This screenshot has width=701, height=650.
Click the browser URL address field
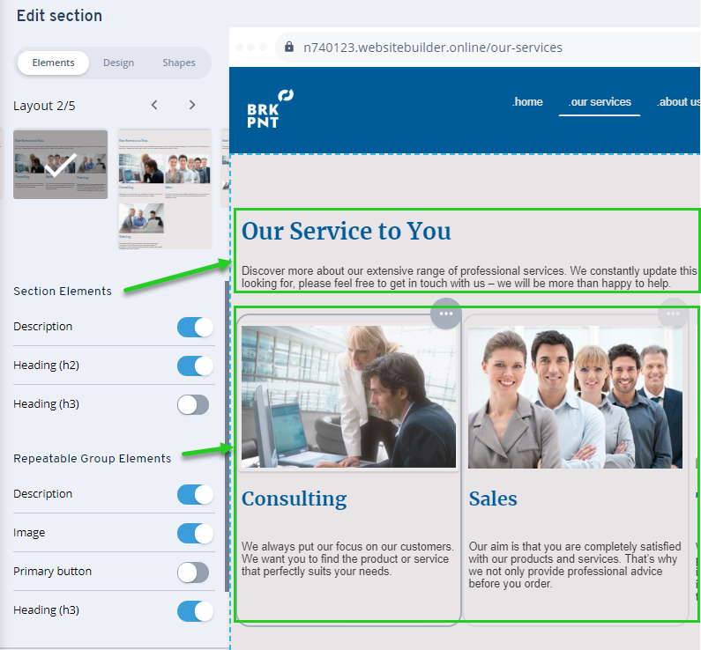(432, 48)
